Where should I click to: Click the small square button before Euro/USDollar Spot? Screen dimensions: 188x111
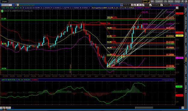18,5
